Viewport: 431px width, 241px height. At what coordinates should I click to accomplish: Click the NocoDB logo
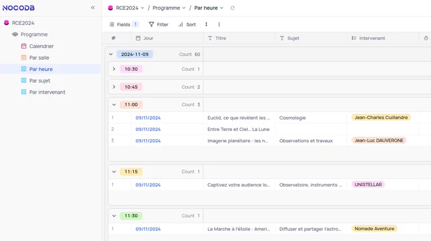click(18, 8)
